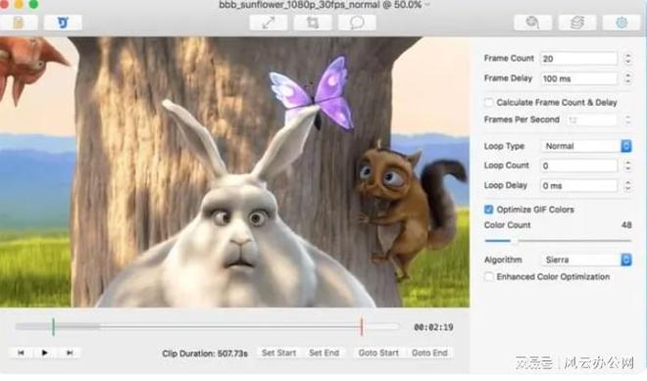Open the caption speech bubble tool
647x381 pixels.
357,23
